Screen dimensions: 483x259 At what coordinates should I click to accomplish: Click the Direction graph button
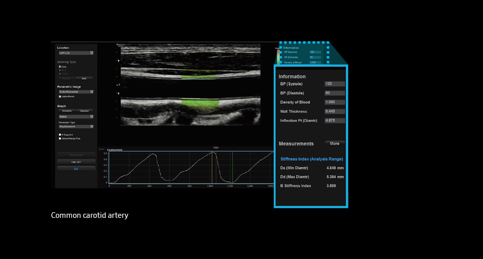point(67,111)
